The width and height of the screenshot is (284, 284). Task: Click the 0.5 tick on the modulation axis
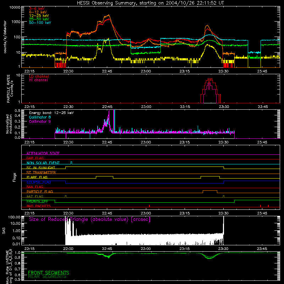click(17, 110)
